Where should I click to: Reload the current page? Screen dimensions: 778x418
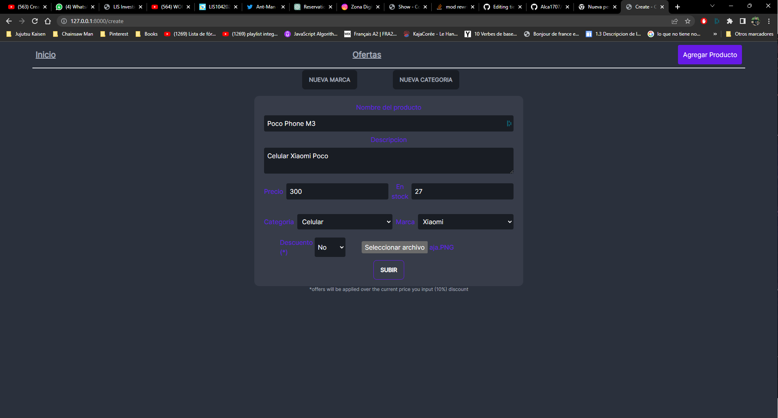tap(35, 21)
